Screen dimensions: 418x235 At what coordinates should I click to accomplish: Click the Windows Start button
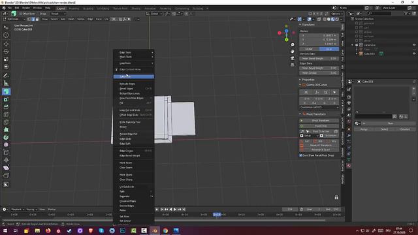pyautogui.click(x=5, y=230)
